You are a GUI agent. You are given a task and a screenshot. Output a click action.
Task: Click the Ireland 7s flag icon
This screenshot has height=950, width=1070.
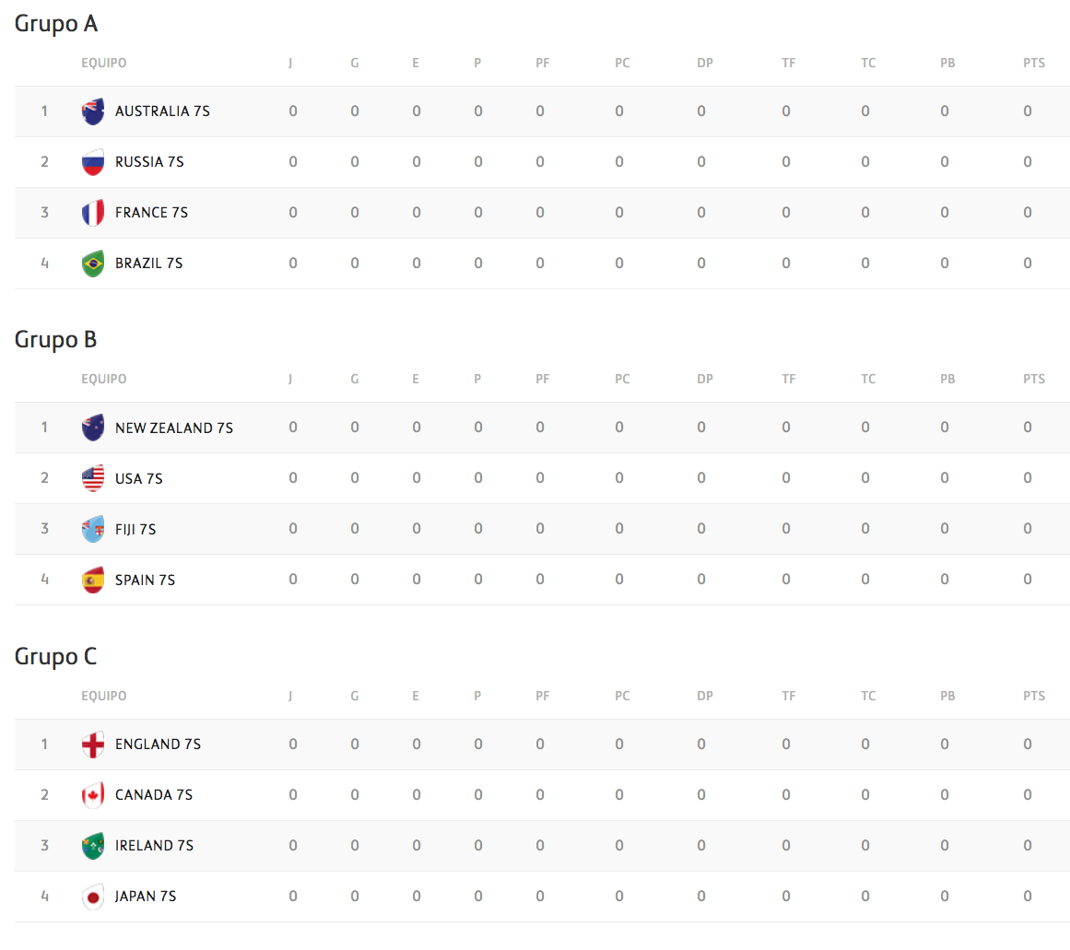tap(92, 846)
